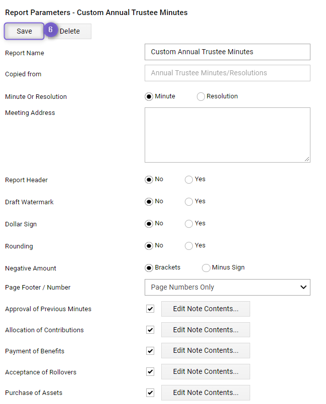Select Minus Sign for Negative Amount
The image size is (326, 404).
click(206, 268)
